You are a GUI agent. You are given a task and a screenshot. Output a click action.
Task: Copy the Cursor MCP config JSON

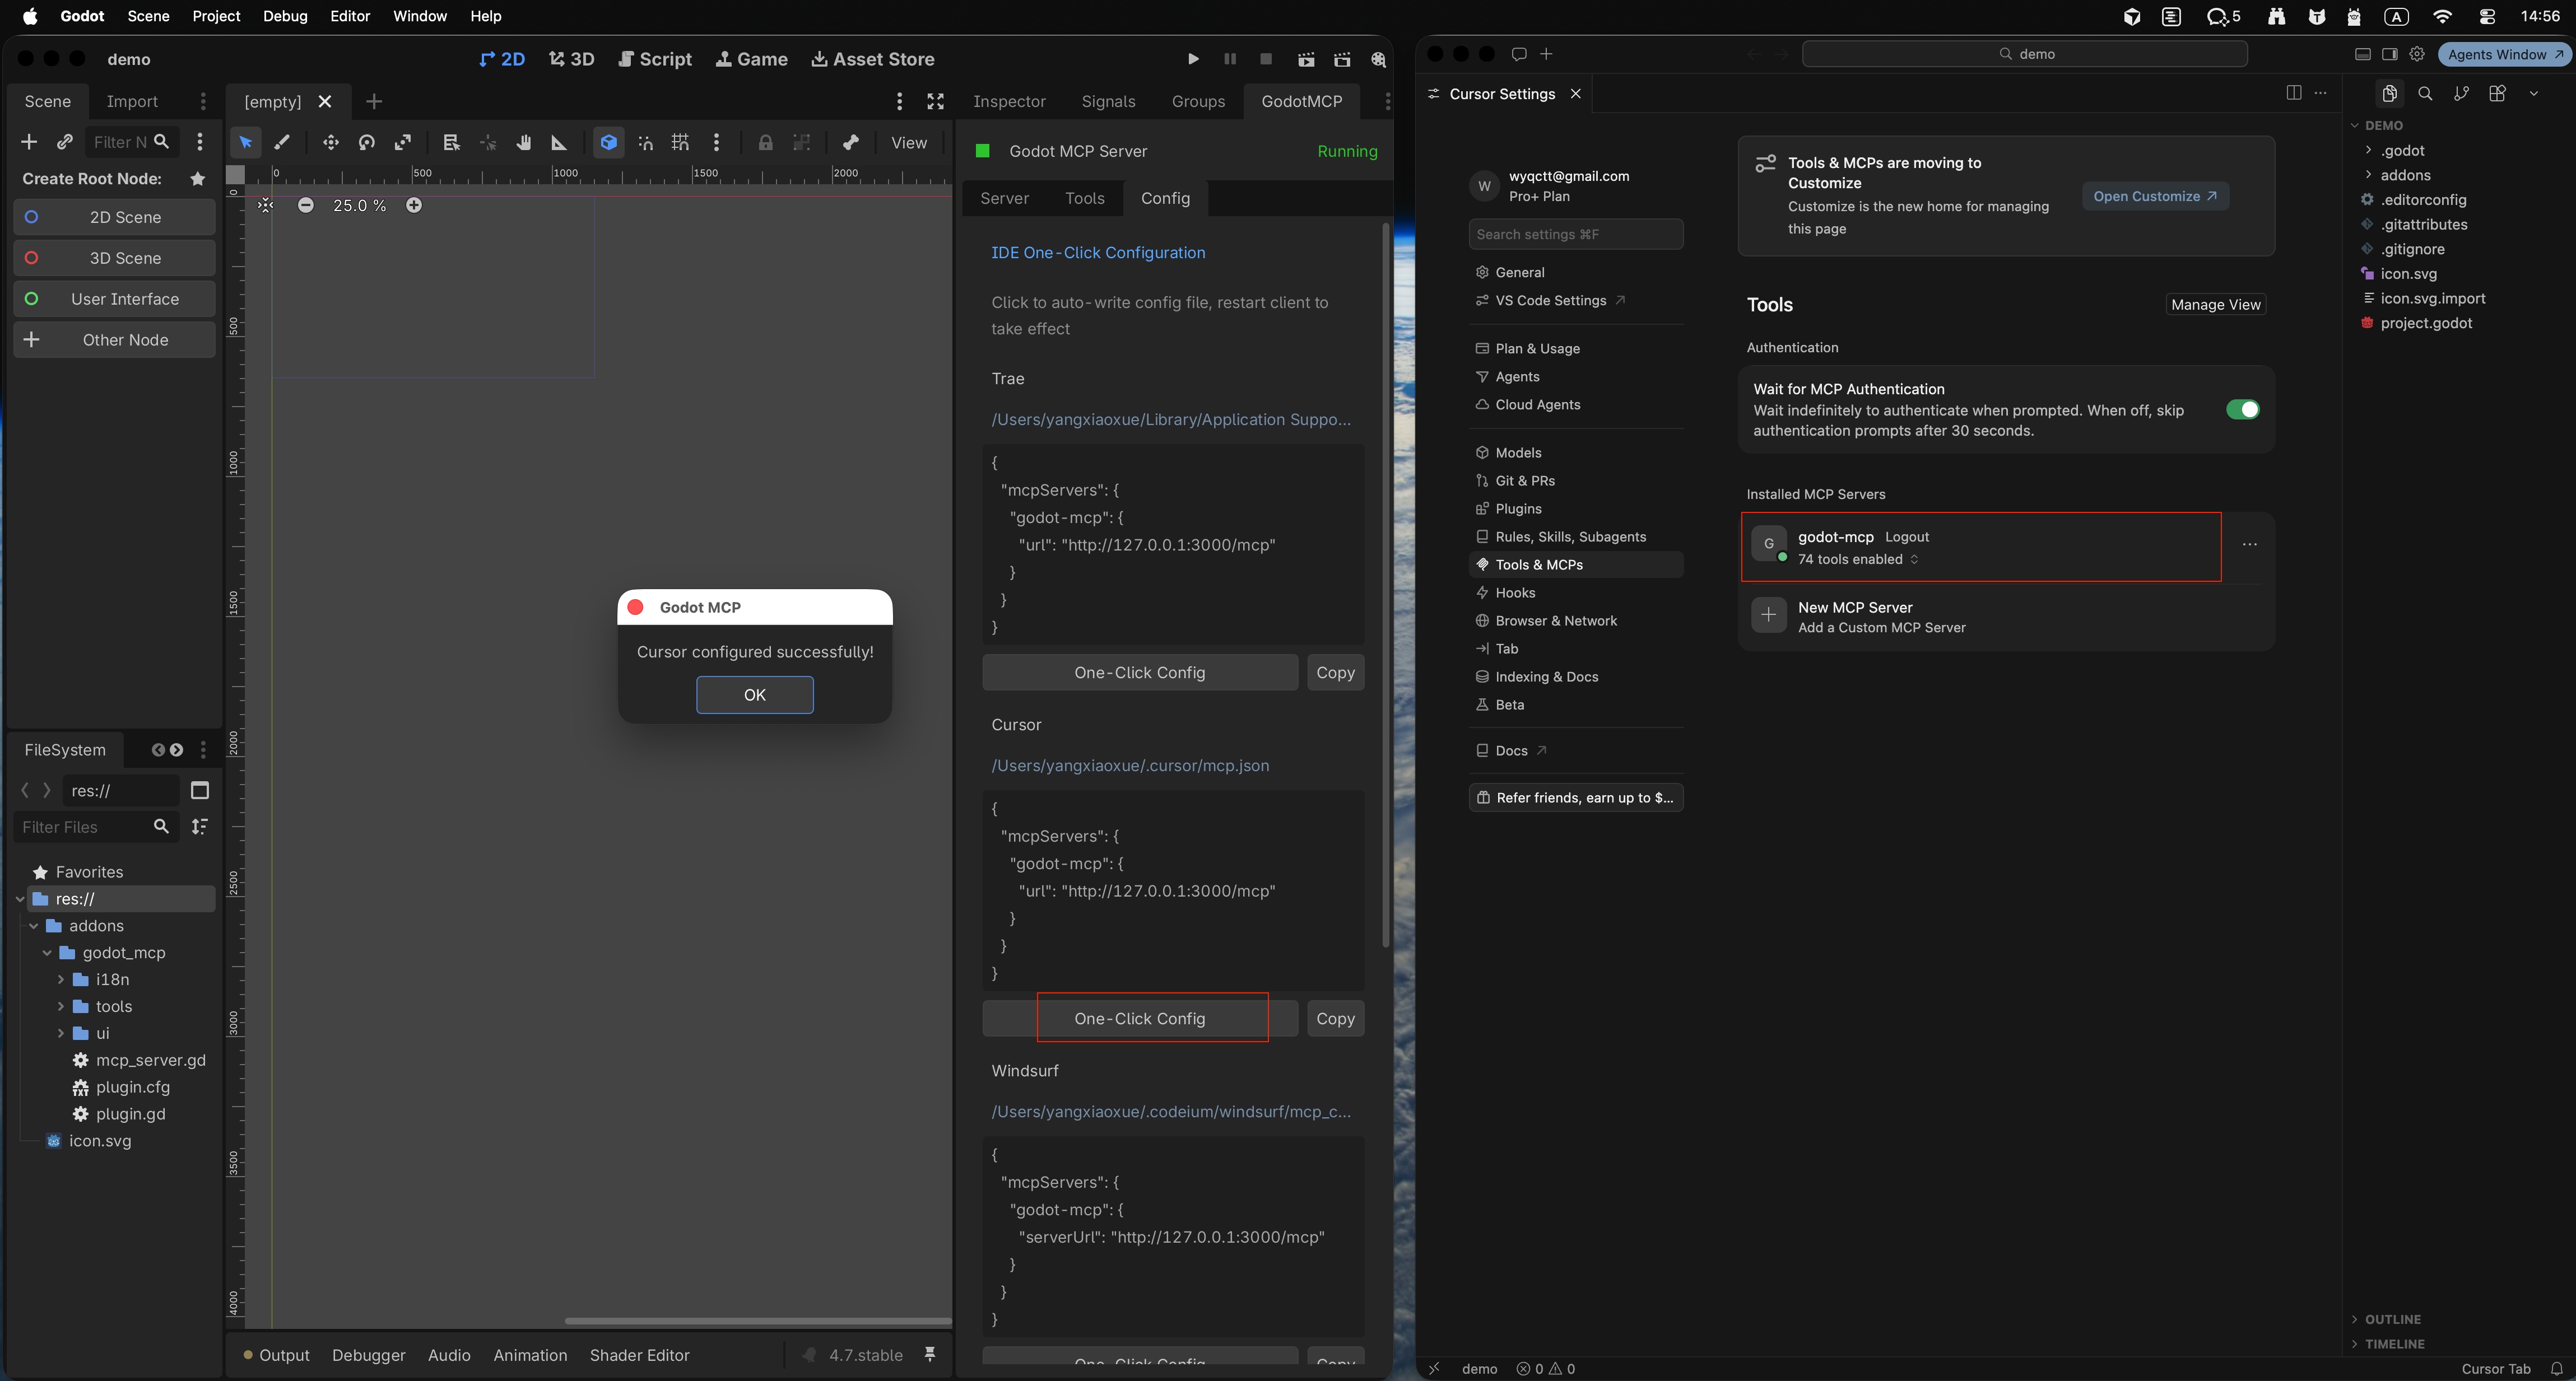(1335, 1018)
